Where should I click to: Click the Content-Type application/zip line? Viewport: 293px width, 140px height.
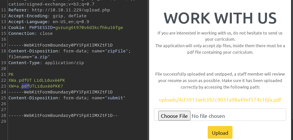tap(46, 63)
